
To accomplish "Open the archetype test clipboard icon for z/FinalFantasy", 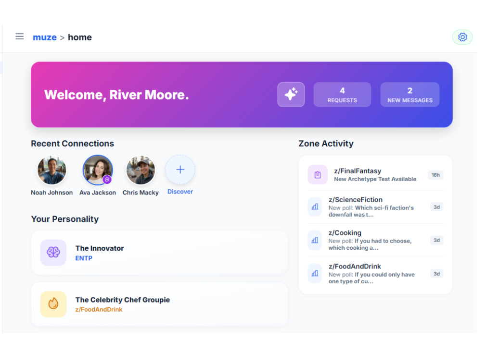I will pyautogui.click(x=317, y=175).
